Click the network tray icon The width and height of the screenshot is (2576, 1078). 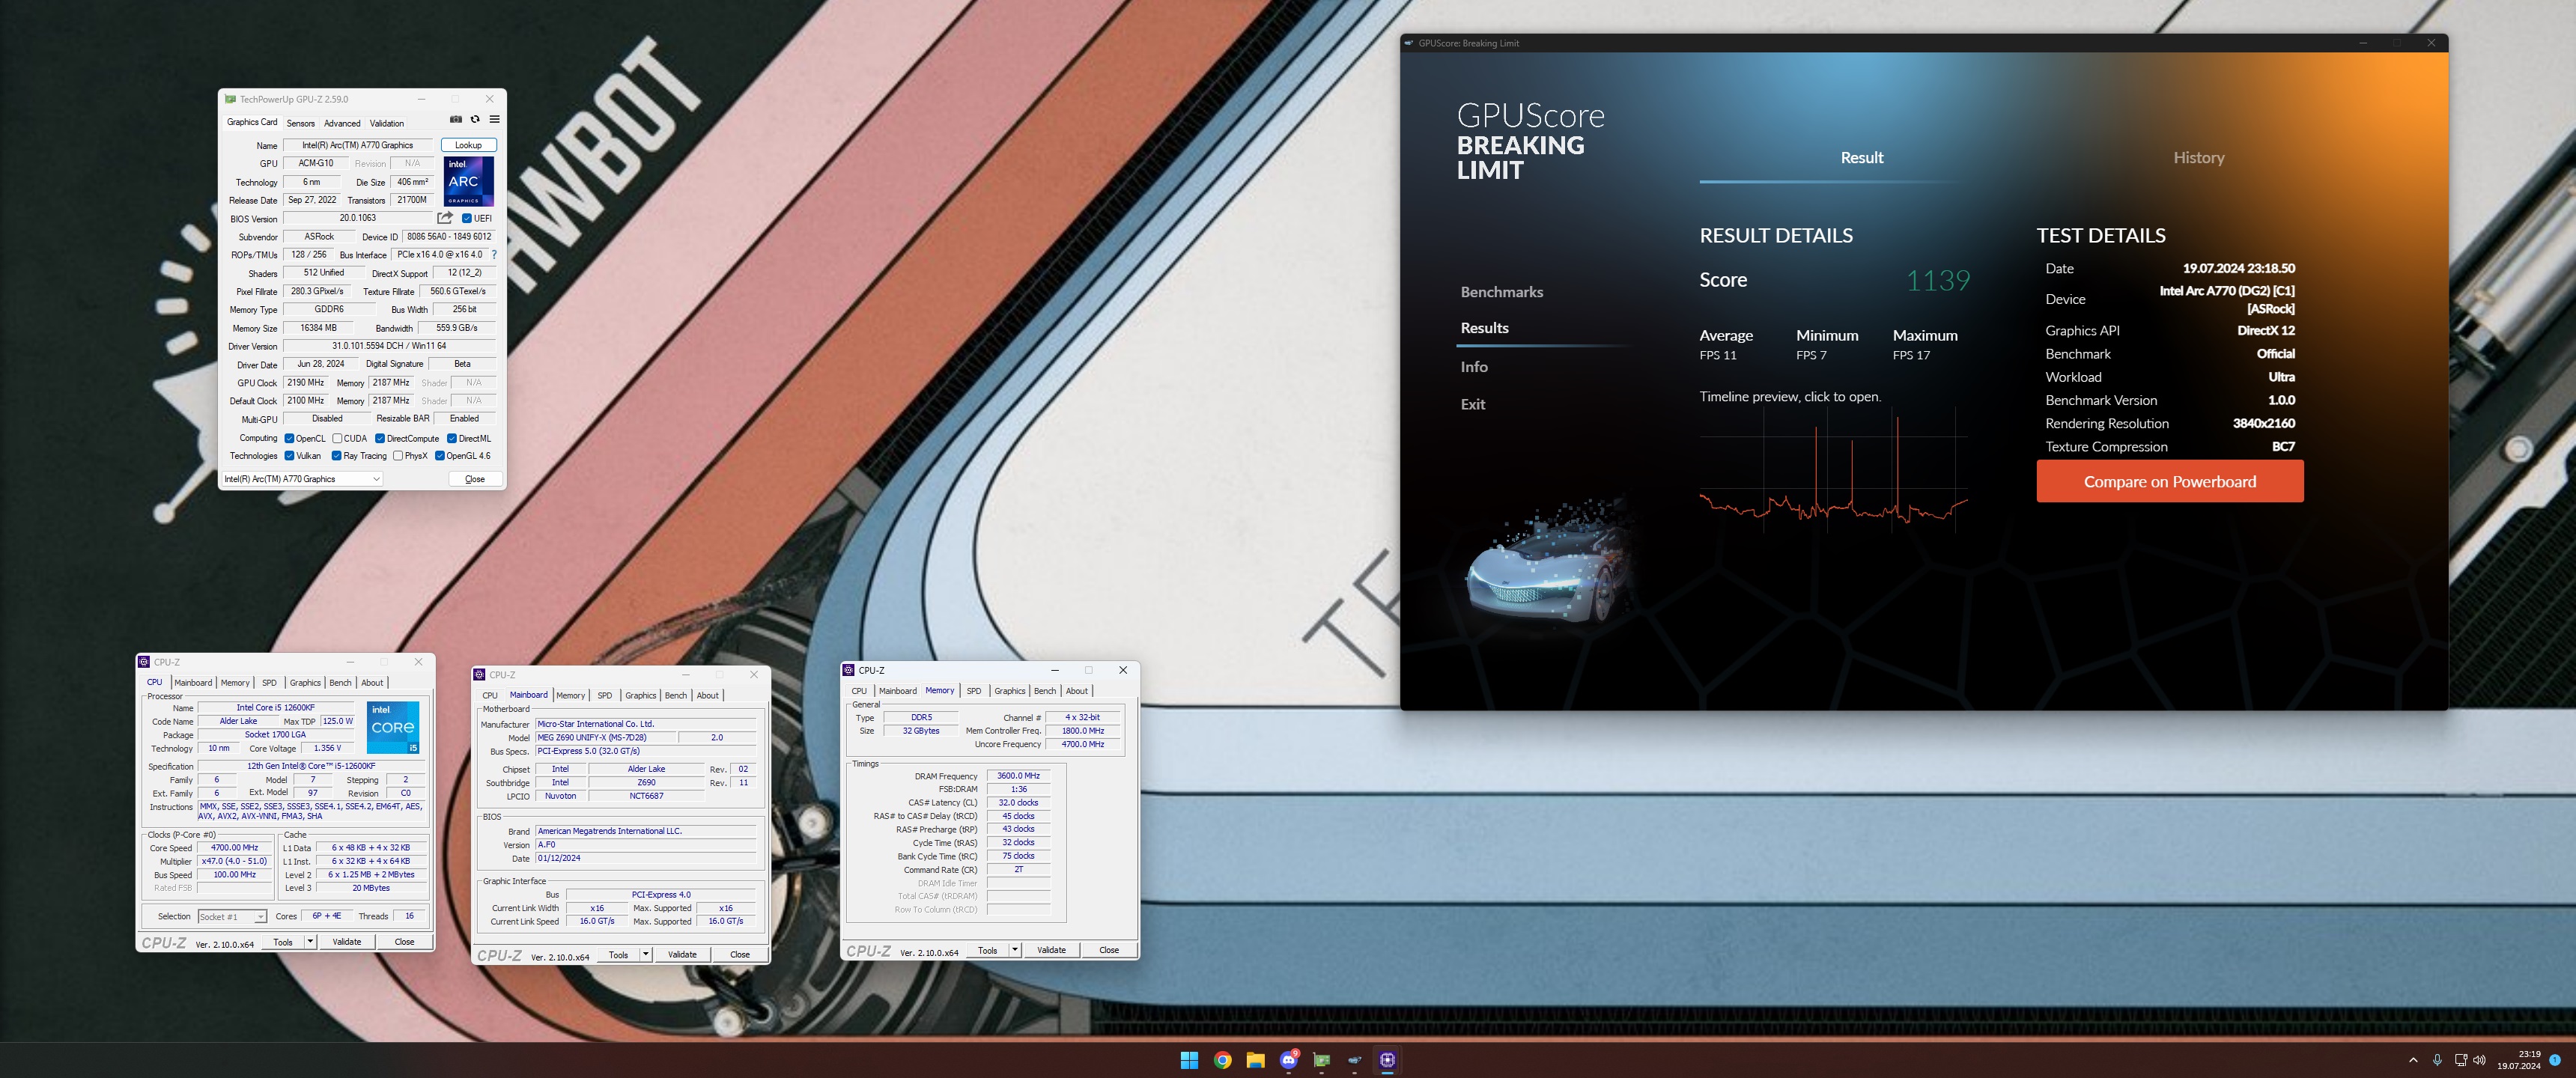coord(2460,1060)
